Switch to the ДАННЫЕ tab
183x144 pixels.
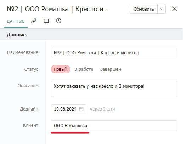click(16, 21)
